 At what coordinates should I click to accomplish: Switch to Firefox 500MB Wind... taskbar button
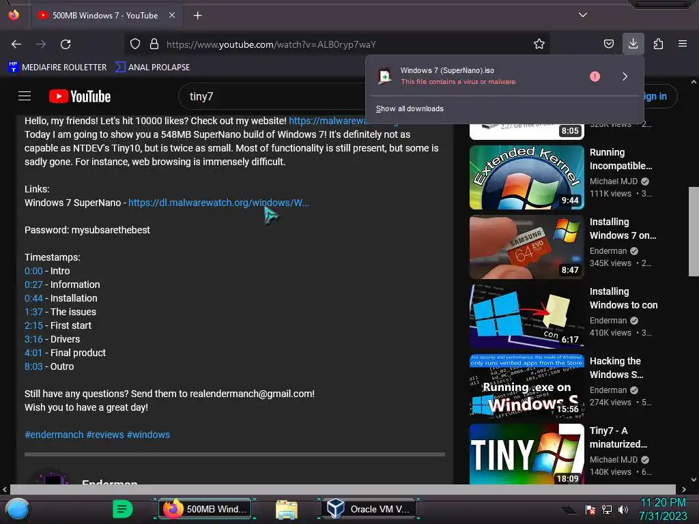coord(205,509)
